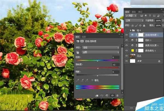Open the blend mode dropdown in Layers

click(x=134, y=21)
